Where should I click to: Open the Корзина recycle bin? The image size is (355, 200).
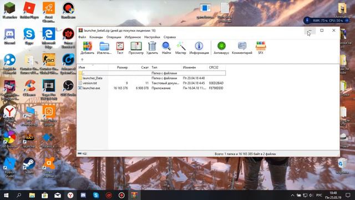(x=342, y=166)
